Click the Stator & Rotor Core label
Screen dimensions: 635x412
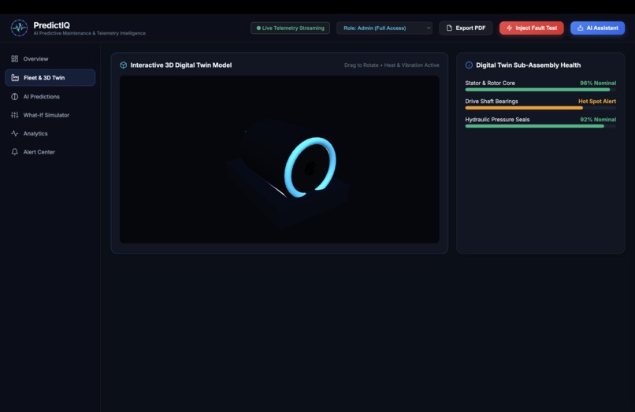[490, 83]
